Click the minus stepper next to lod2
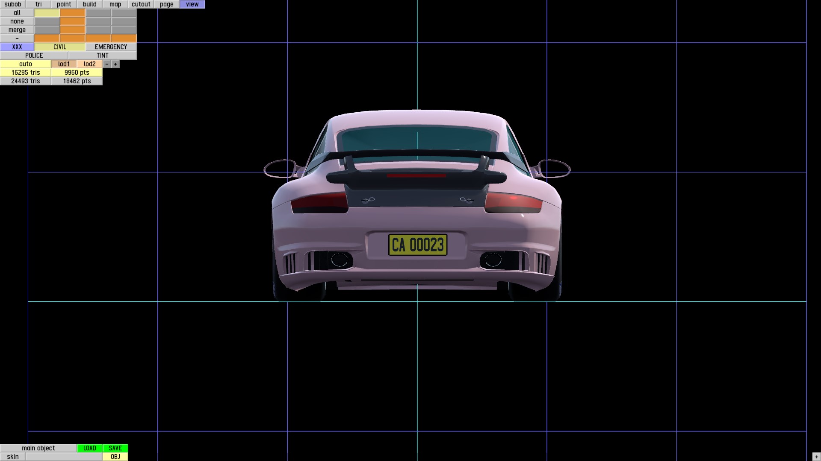The image size is (821, 461). coord(107,64)
